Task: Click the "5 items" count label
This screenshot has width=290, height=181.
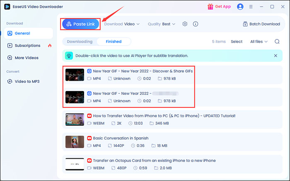Action: tap(219, 41)
